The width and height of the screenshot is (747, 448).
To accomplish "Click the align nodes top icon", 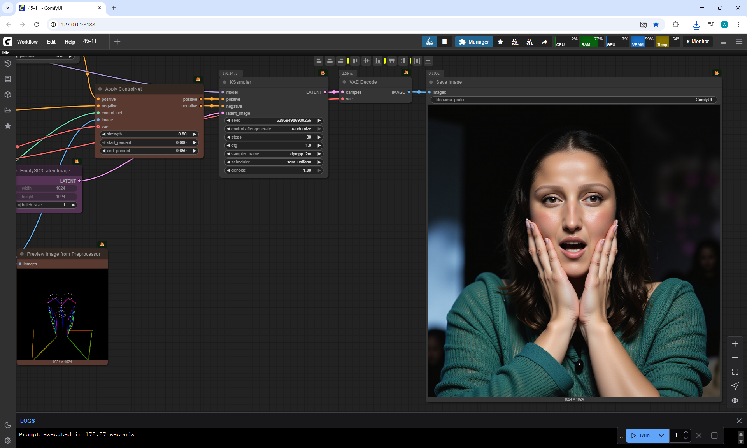I will (x=355, y=61).
